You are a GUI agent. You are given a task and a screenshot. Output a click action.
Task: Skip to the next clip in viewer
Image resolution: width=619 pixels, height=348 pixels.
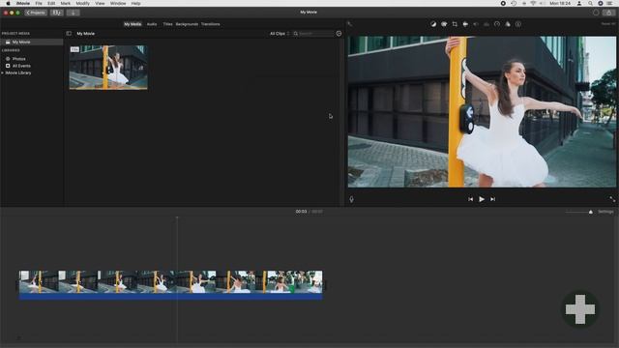coord(492,199)
